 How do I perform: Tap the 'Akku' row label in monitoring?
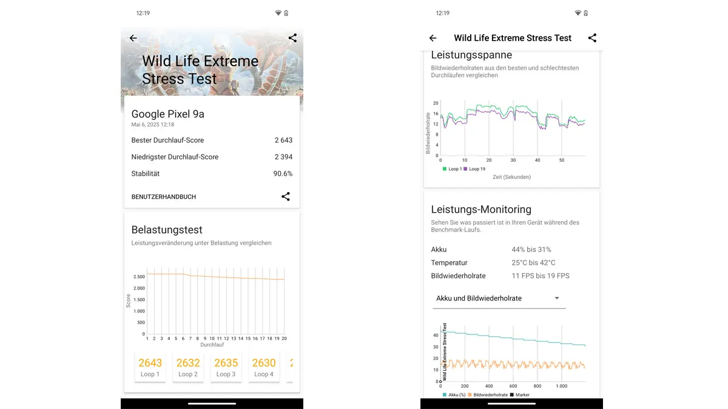tap(439, 250)
